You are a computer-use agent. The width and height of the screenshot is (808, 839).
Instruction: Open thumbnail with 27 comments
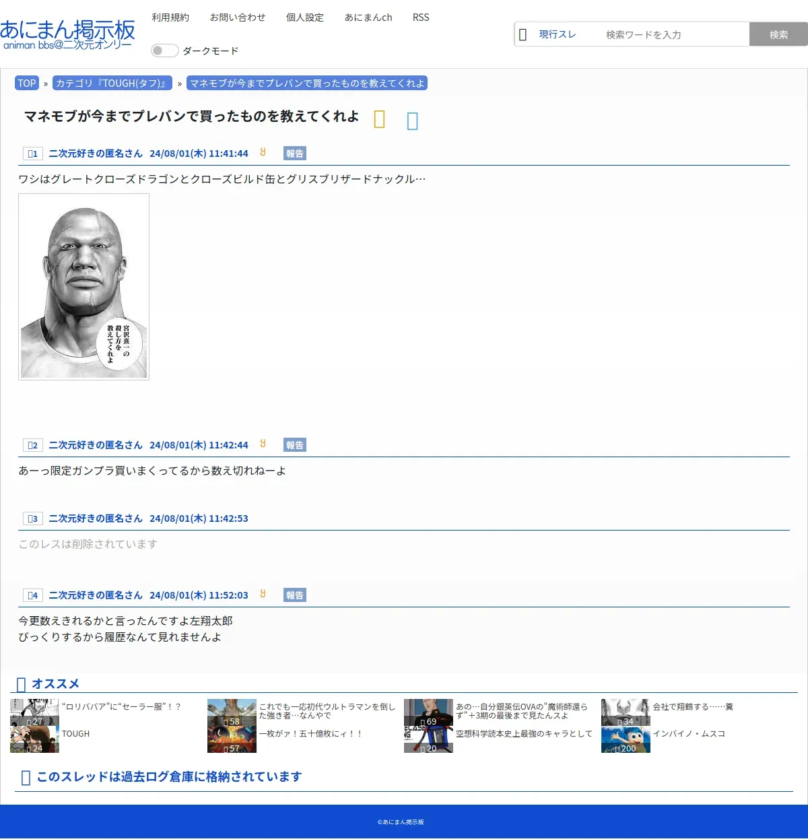tap(34, 712)
